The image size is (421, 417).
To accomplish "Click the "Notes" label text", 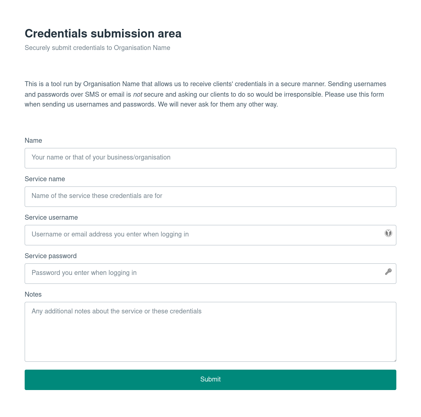I will click(33, 294).
